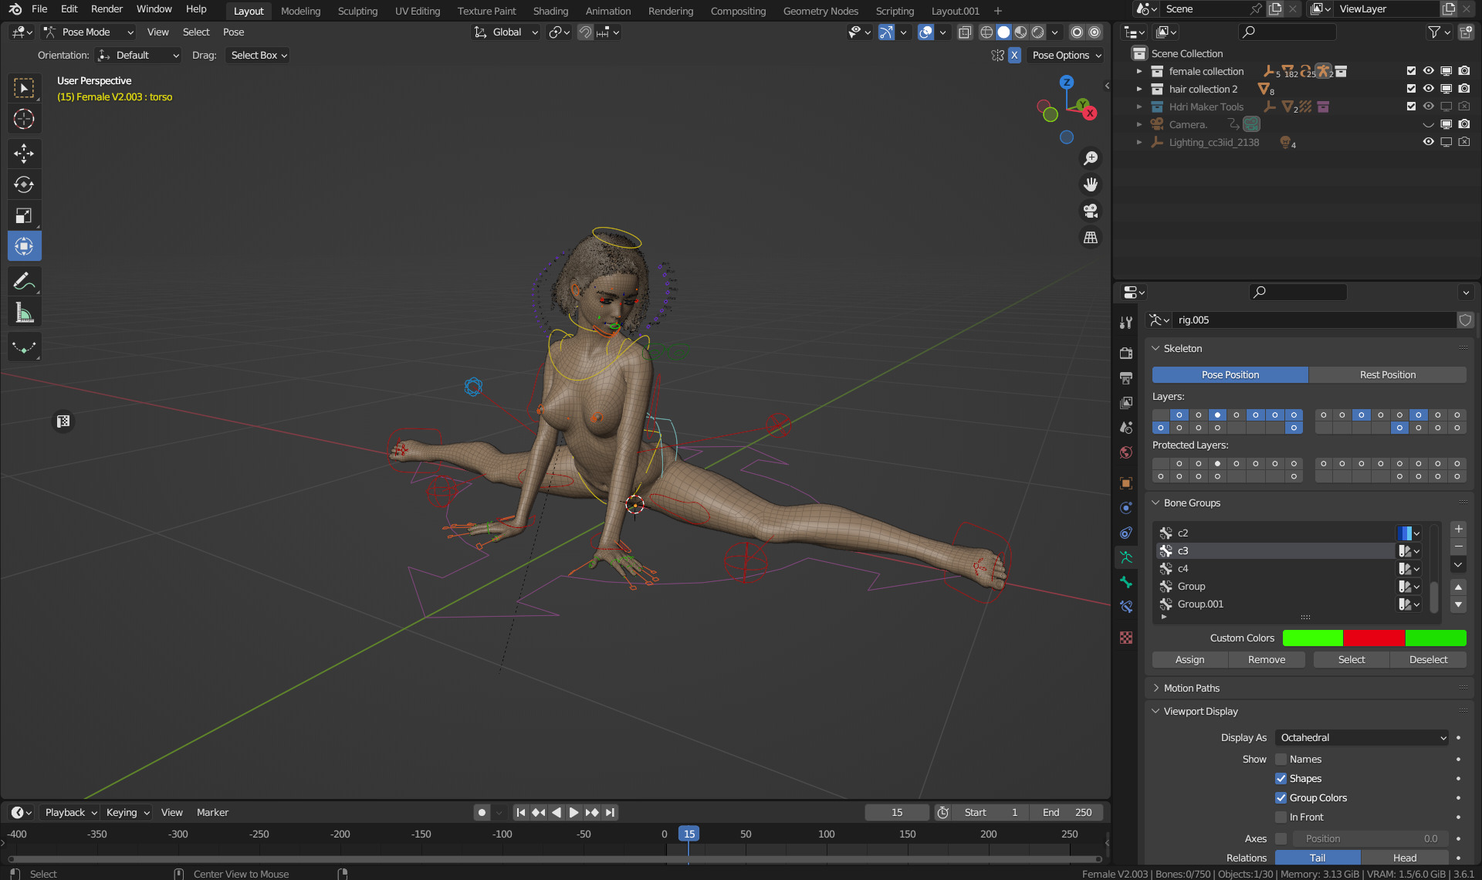
Task: Click the Head relations button
Action: [1404, 858]
